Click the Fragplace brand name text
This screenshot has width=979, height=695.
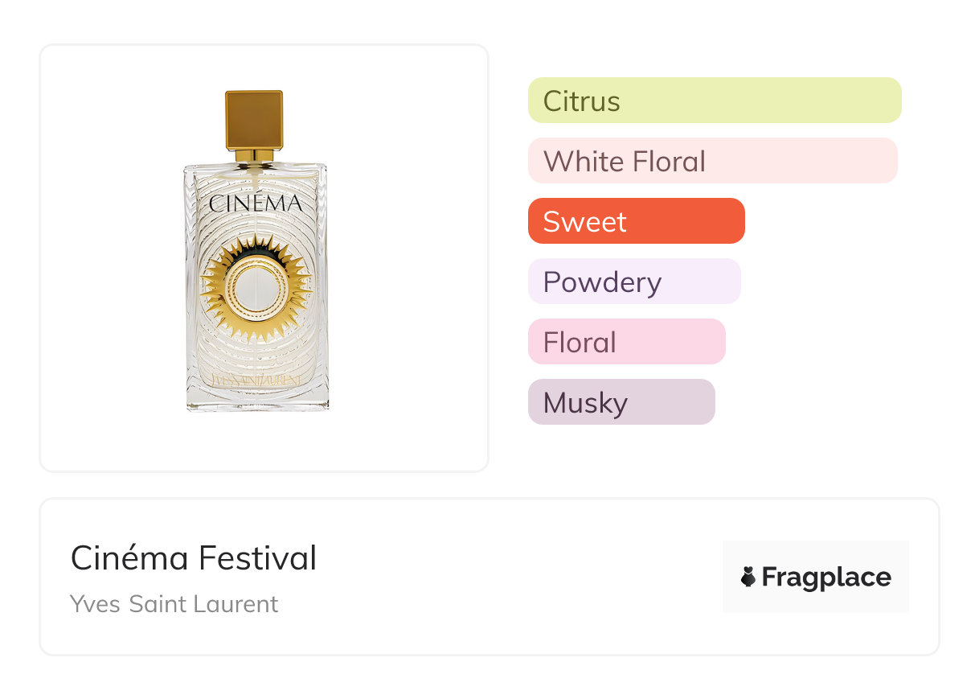[x=826, y=577]
